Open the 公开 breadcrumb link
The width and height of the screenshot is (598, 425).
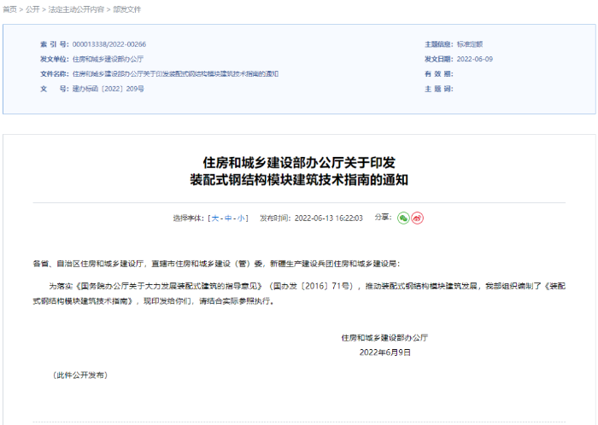coord(31,9)
